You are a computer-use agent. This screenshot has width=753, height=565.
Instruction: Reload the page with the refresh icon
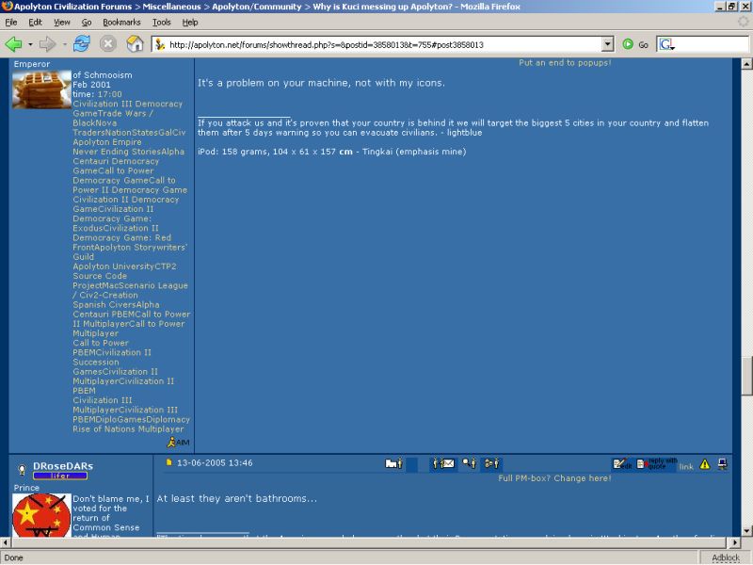pos(82,44)
